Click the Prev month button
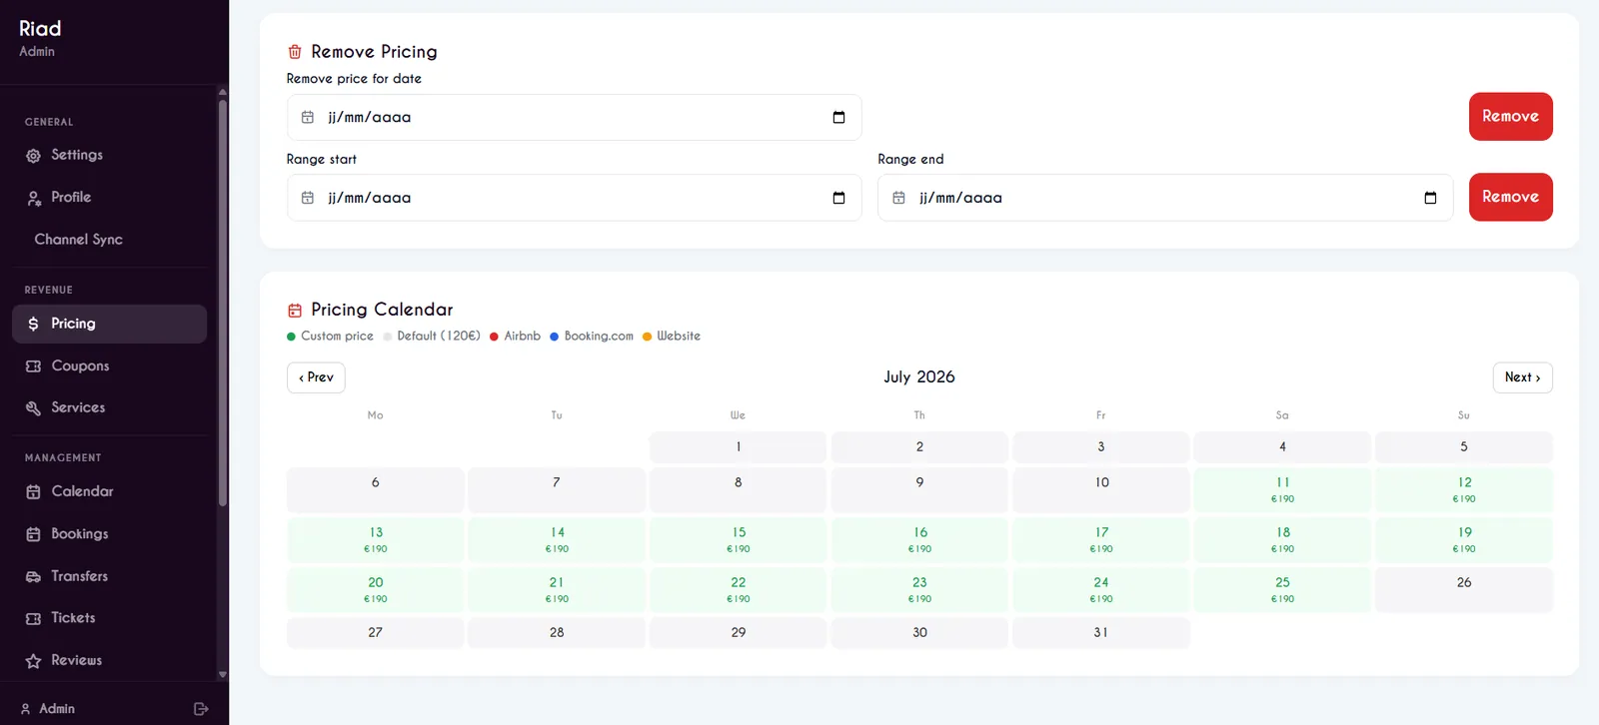This screenshot has height=725, width=1599. (316, 377)
